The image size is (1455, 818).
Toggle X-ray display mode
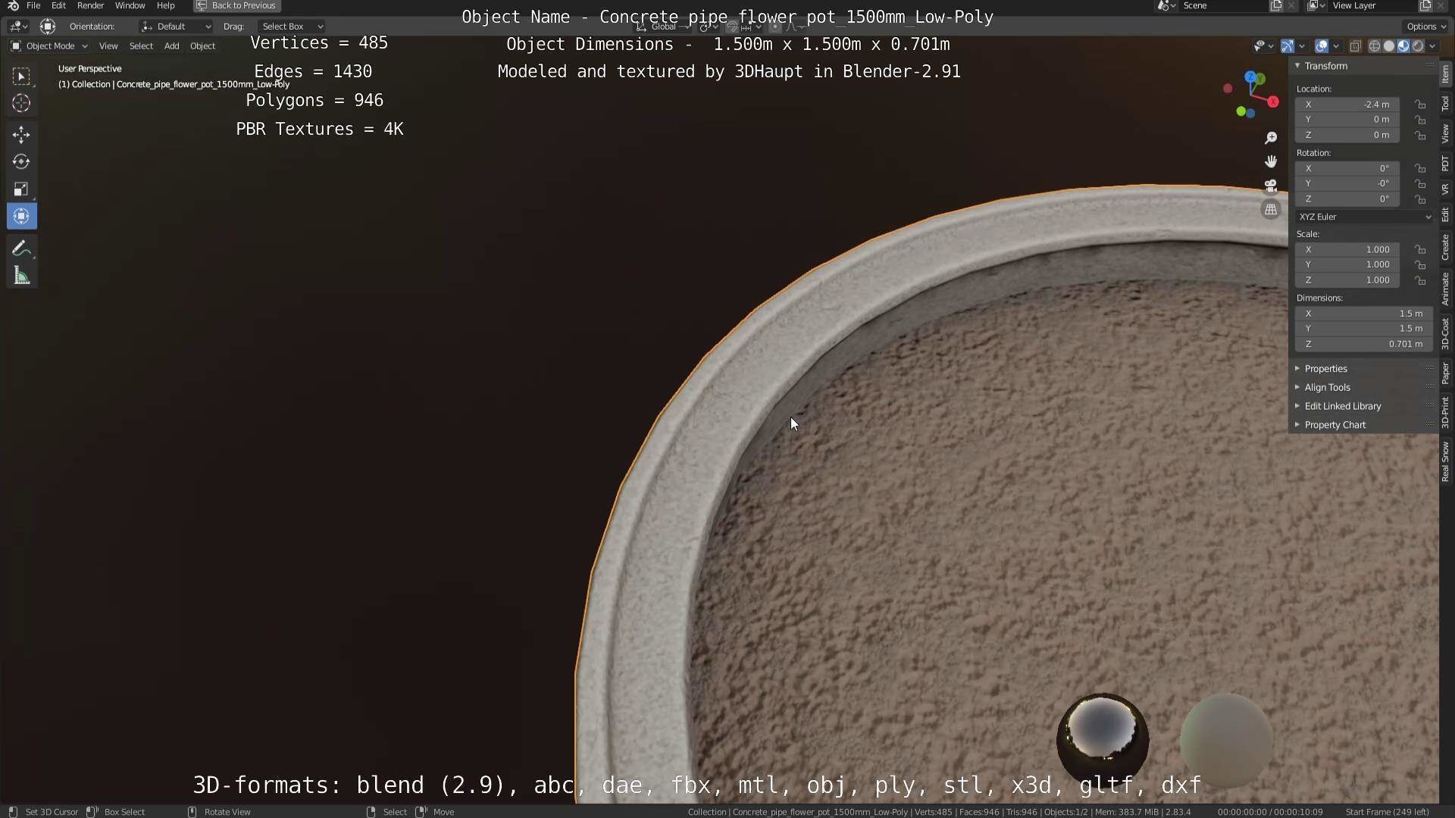pos(1355,46)
